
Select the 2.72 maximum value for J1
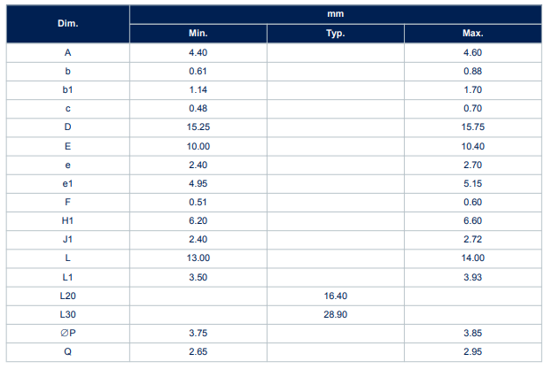pos(472,239)
